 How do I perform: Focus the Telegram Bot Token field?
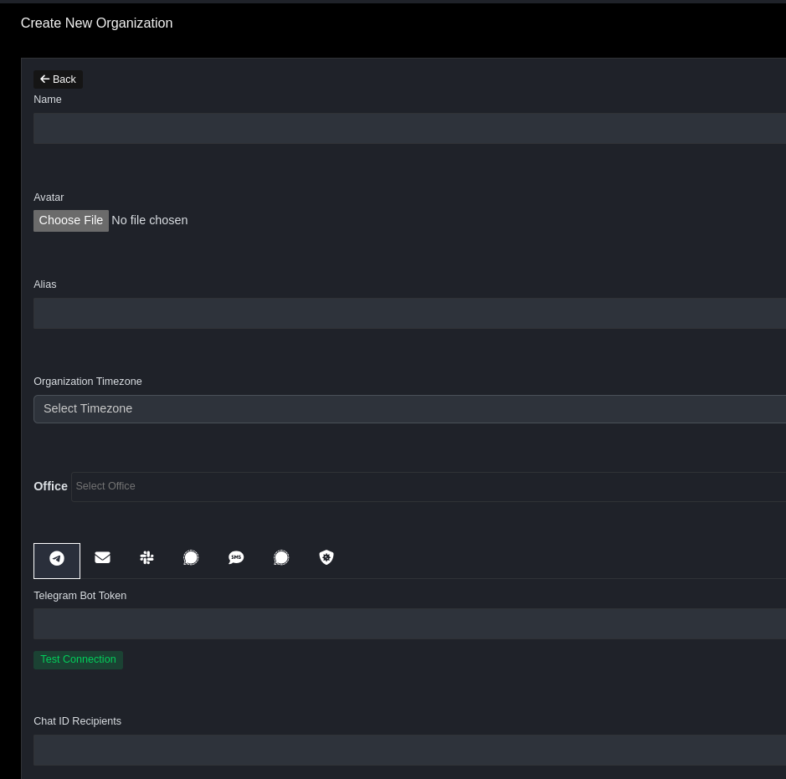coord(409,624)
